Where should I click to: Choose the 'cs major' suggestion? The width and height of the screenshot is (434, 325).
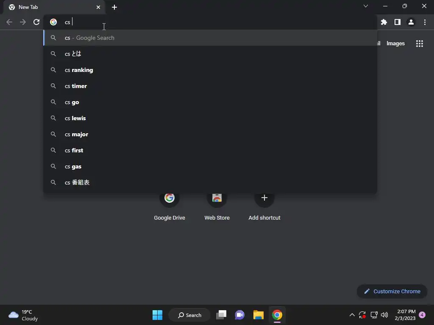[x=210, y=134]
